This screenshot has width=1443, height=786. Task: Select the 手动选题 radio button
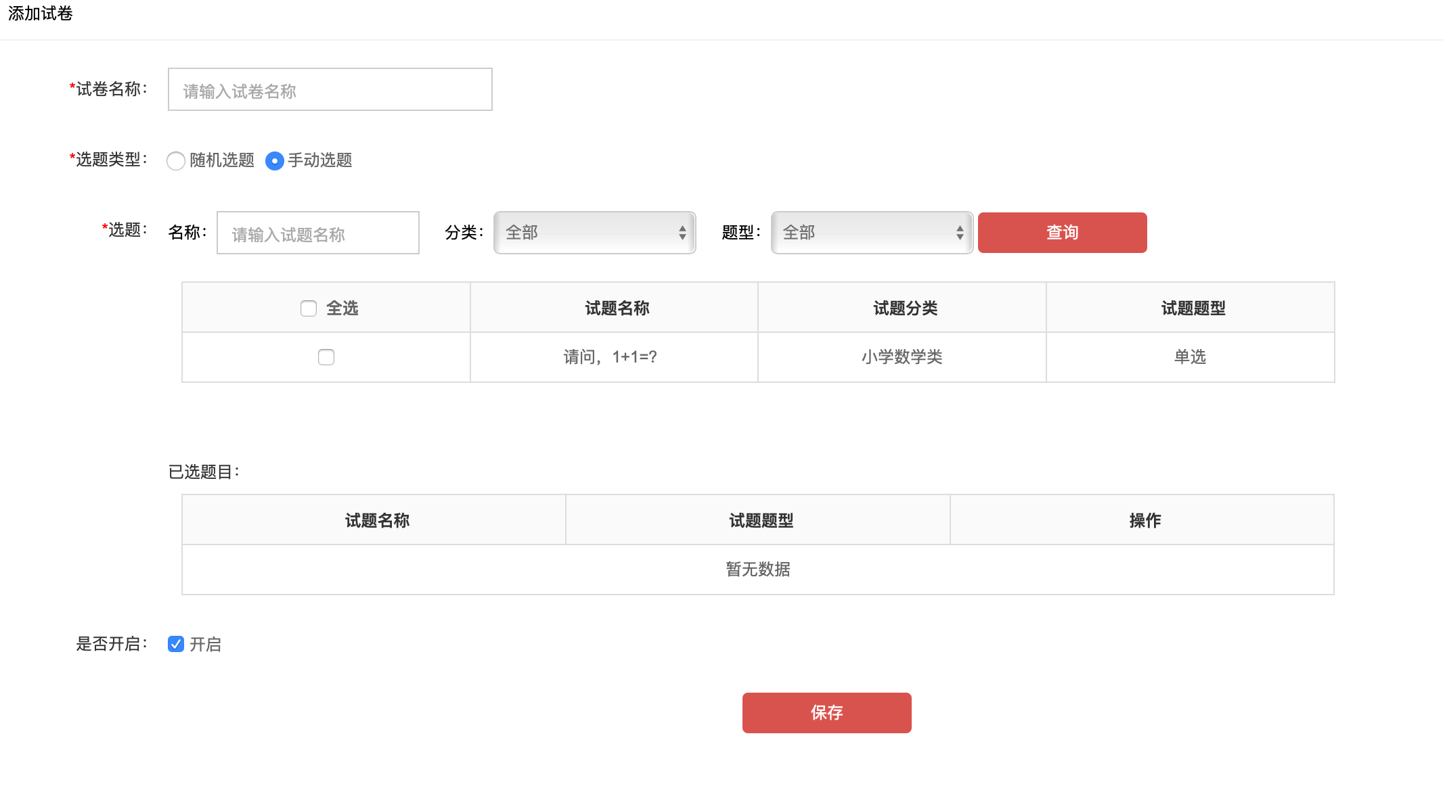pyautogui.click(x=275, y=161)
